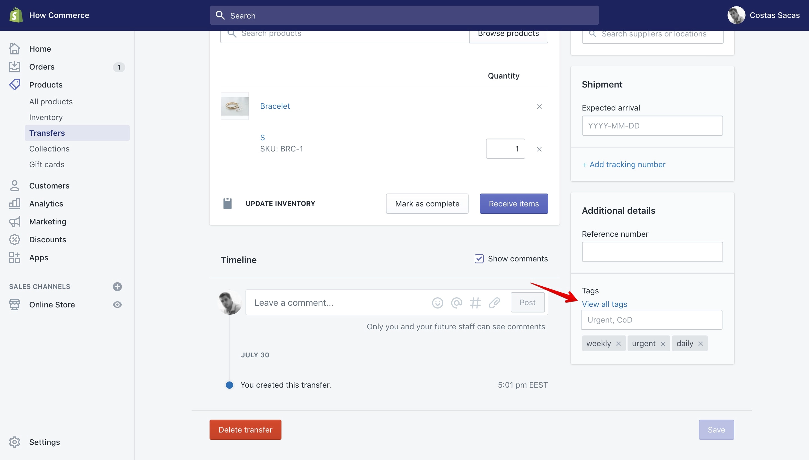The width and height of the screenshot is (809, 460).
Task: Click the emoji icon in comment box
Action: [437, 303]
